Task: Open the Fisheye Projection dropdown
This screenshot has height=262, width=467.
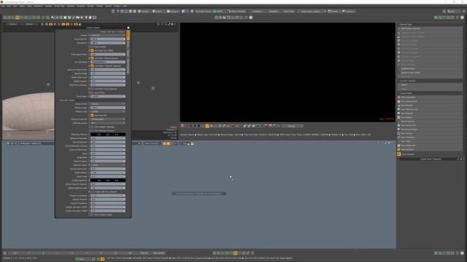Action: (107, 119)
